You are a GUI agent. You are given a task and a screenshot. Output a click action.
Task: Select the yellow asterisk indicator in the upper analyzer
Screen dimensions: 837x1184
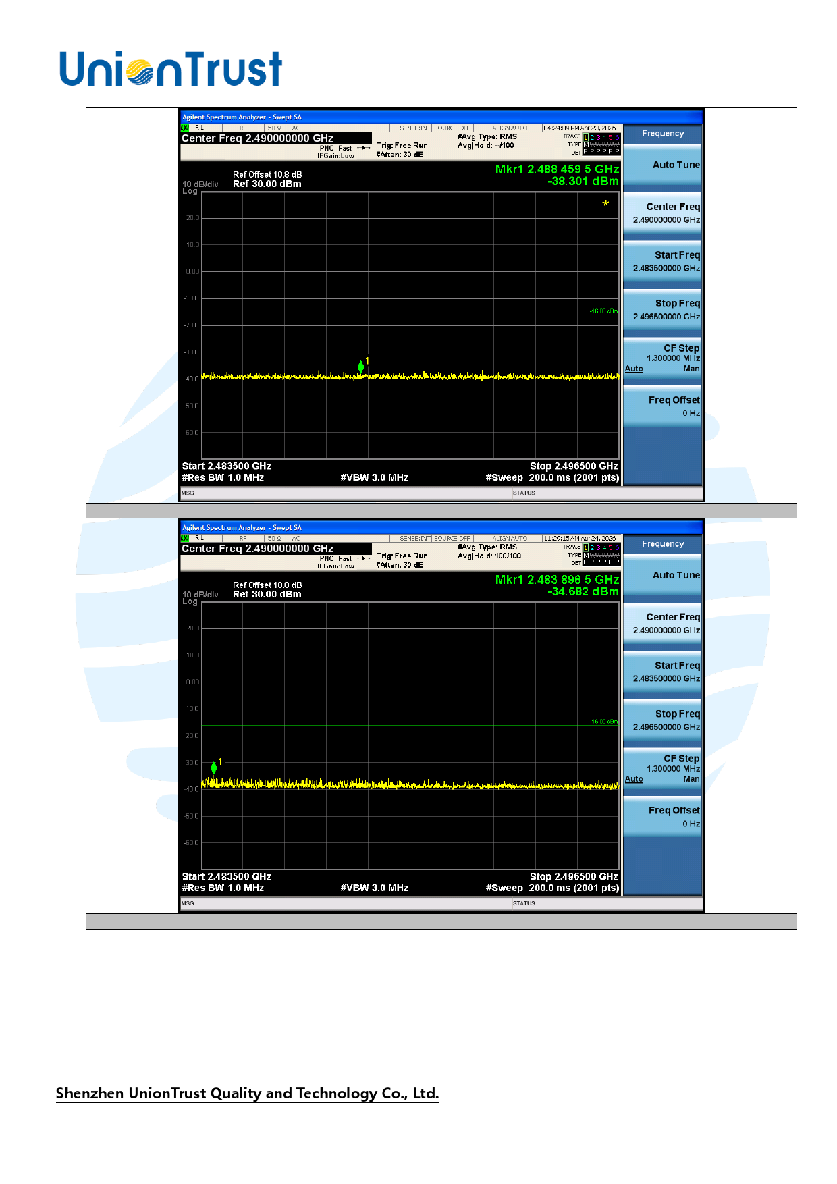tap(605, 204)
